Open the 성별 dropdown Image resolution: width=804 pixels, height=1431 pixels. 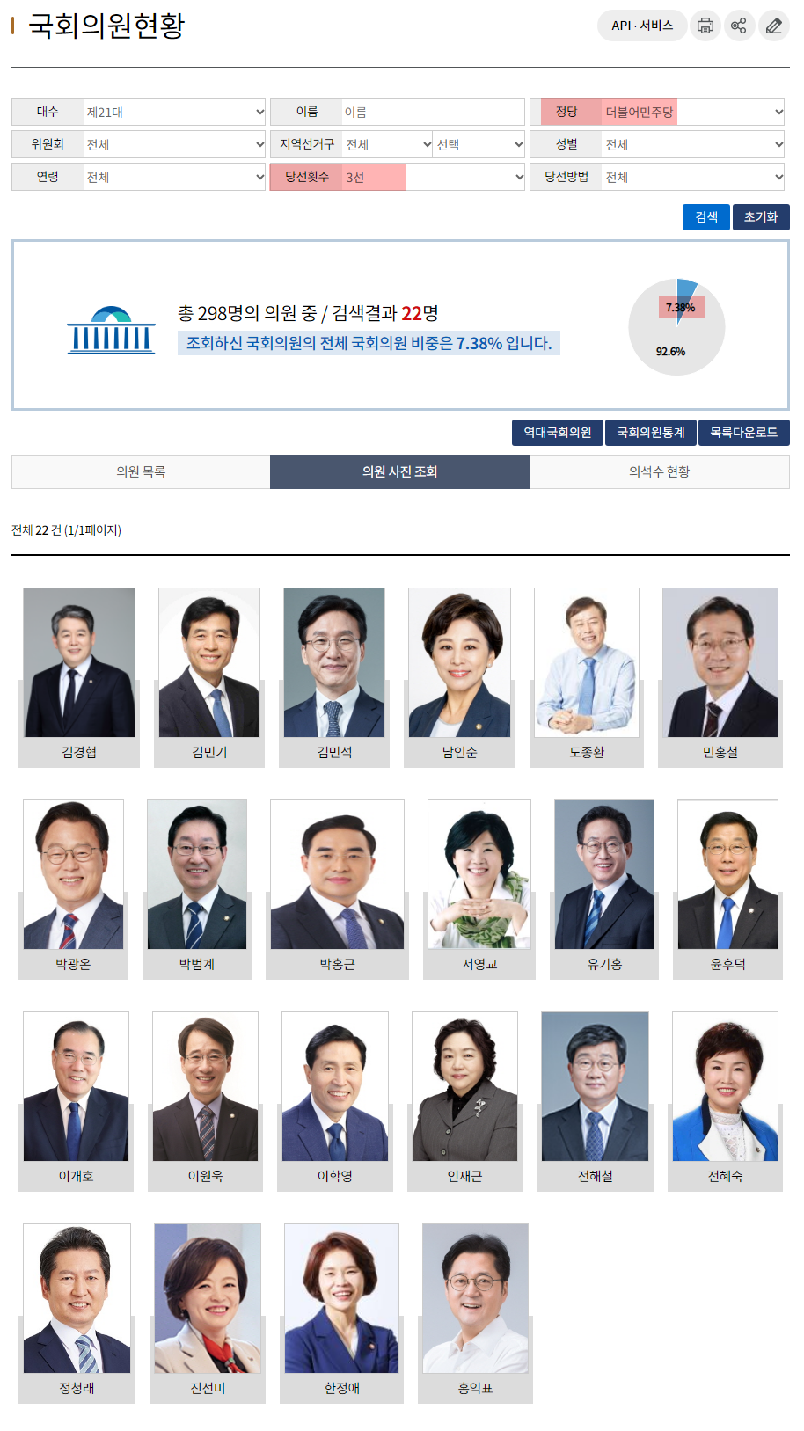click(x=692, y=144)
